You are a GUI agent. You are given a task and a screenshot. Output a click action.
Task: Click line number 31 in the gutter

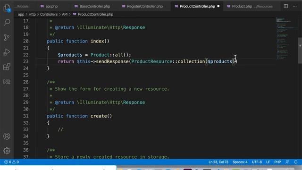click(x=26, y=116)
